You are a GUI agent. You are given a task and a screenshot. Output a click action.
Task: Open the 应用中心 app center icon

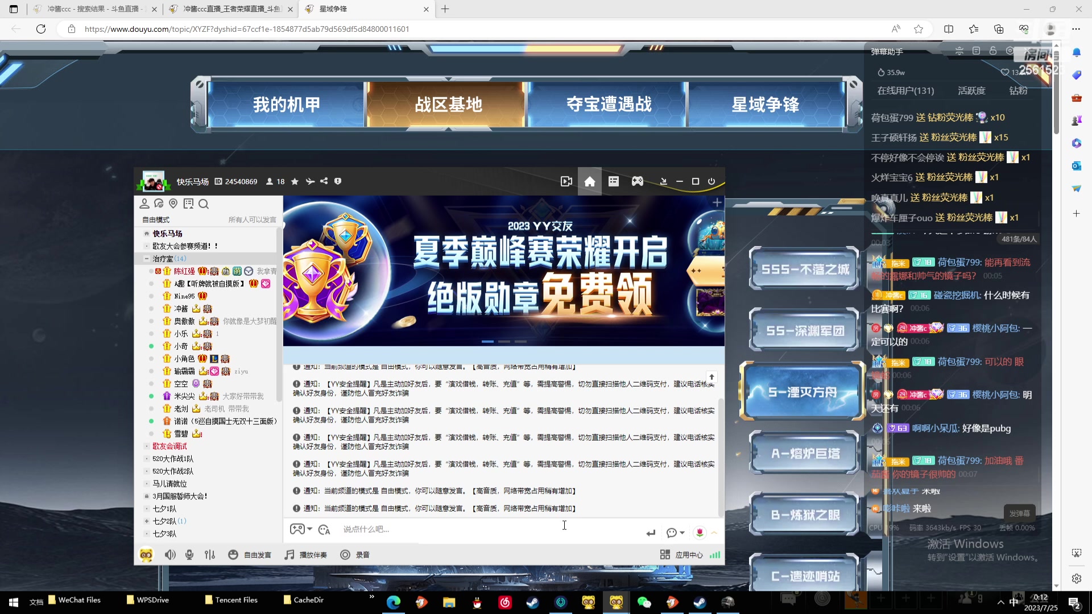664,554
